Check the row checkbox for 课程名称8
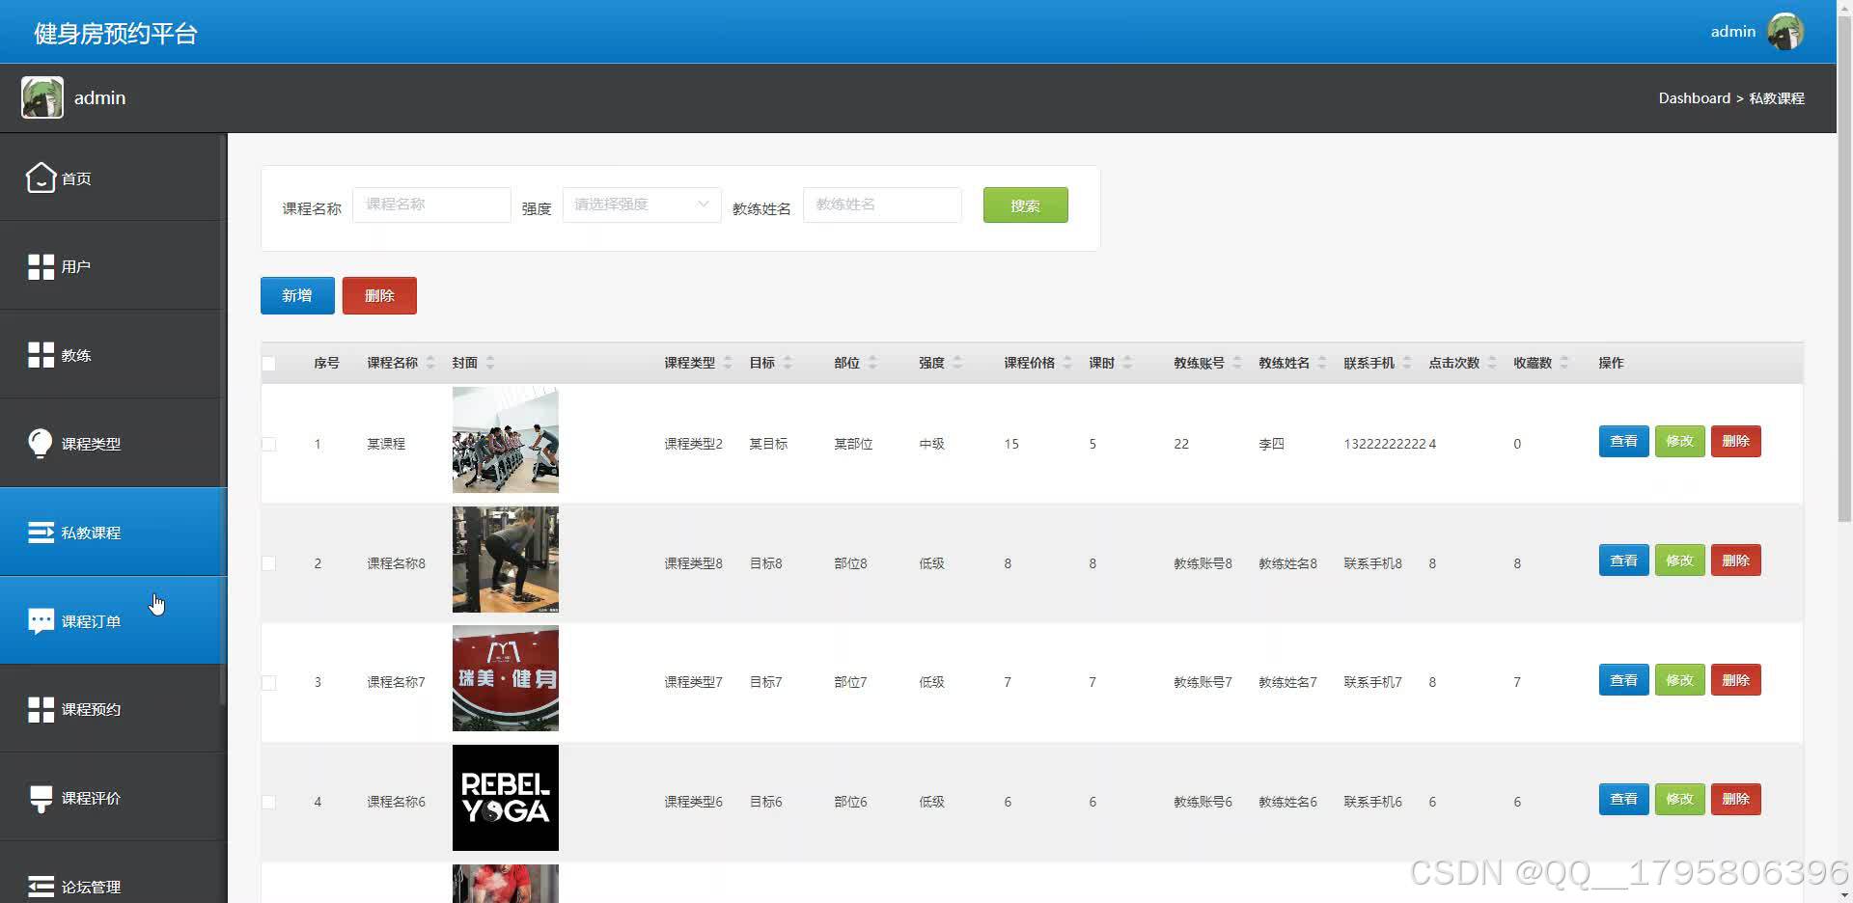 (x=268, y=563)
